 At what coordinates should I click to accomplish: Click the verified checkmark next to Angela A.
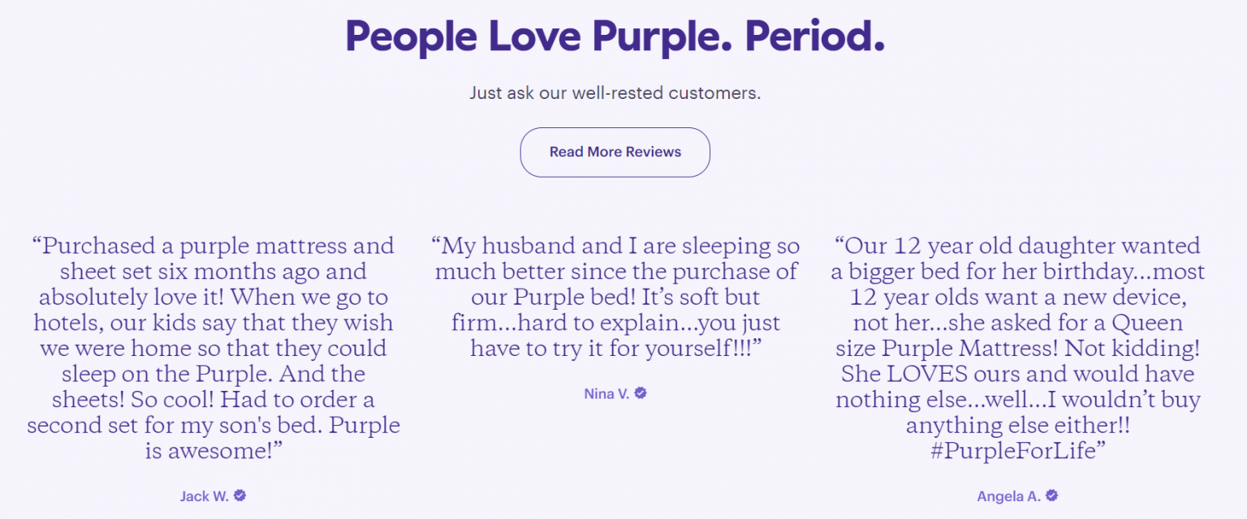[x=1052, y=495]
